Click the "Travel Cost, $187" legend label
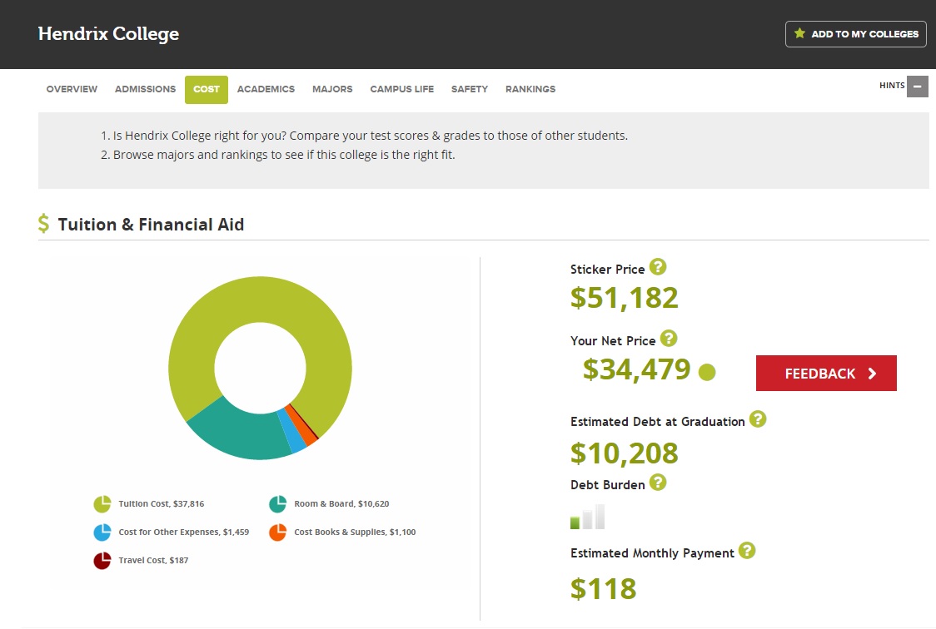The image size is (936, 629). [x=153, y=561]
